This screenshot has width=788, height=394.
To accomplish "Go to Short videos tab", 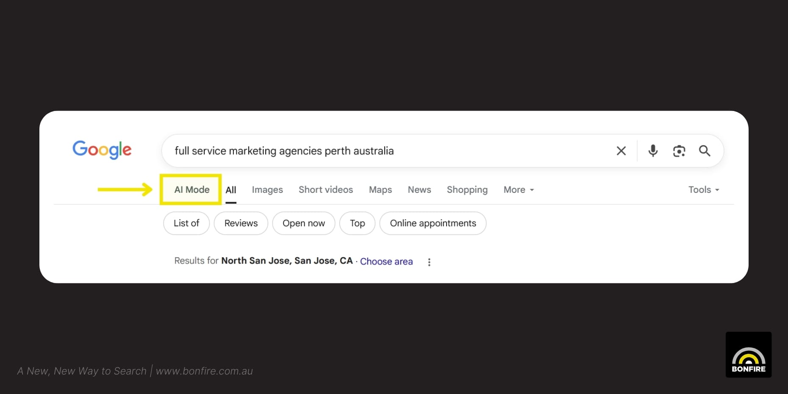I will pos(326,190).
